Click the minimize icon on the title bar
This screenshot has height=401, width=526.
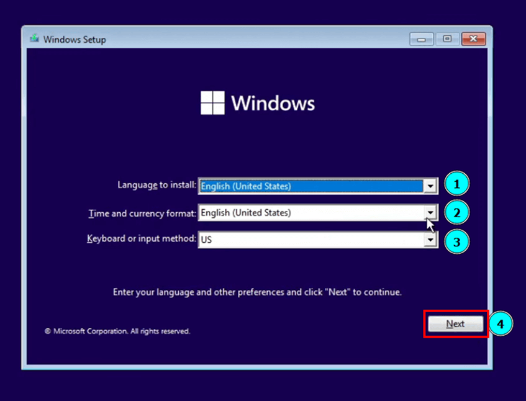tap(422, 38)
